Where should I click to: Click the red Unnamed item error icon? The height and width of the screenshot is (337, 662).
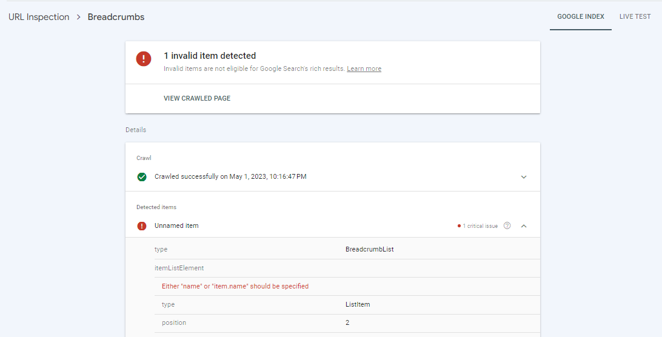pos(142,226)
